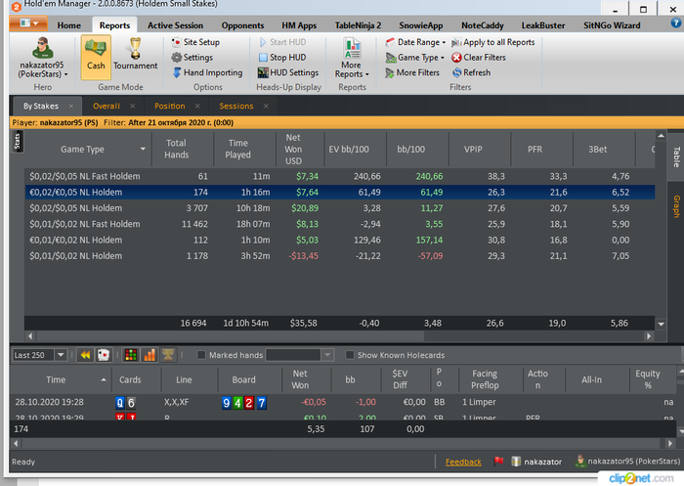Select the $0,02/$0,05 NL Fast Holdem row

[339, 176]
